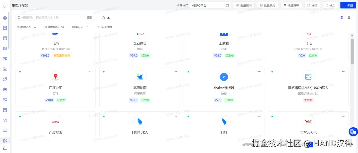Click the V21.0 tag on 高德地图
358x153 pixels.
134,100
